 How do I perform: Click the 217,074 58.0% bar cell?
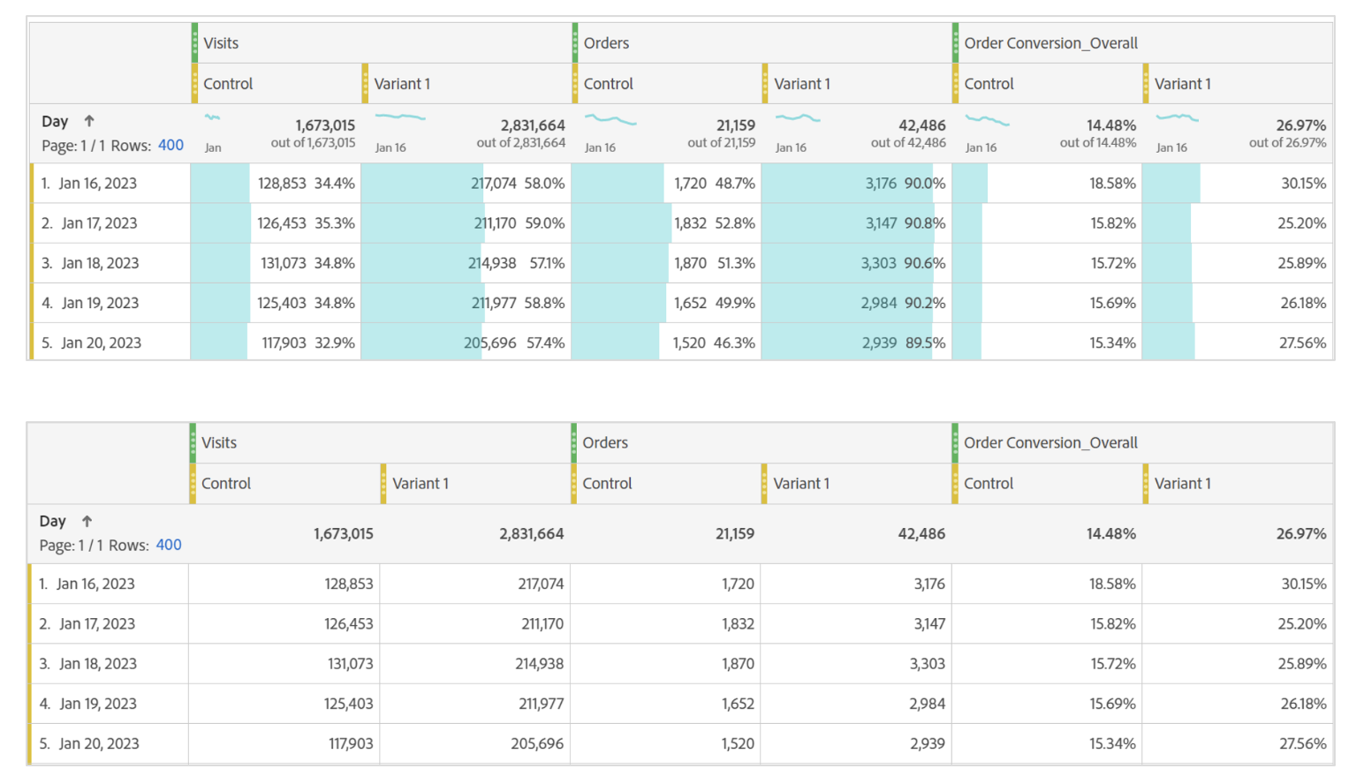coord(466,184)
